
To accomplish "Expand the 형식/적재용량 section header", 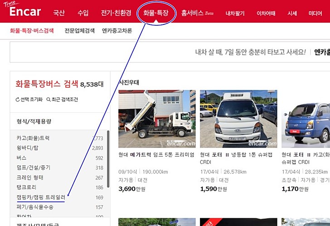I will click(x=60, y=121).
